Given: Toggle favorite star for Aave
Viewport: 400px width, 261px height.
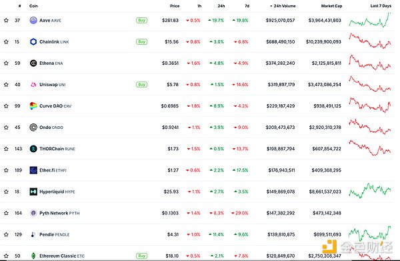Looking at the screenshot, I should (6, 20).
